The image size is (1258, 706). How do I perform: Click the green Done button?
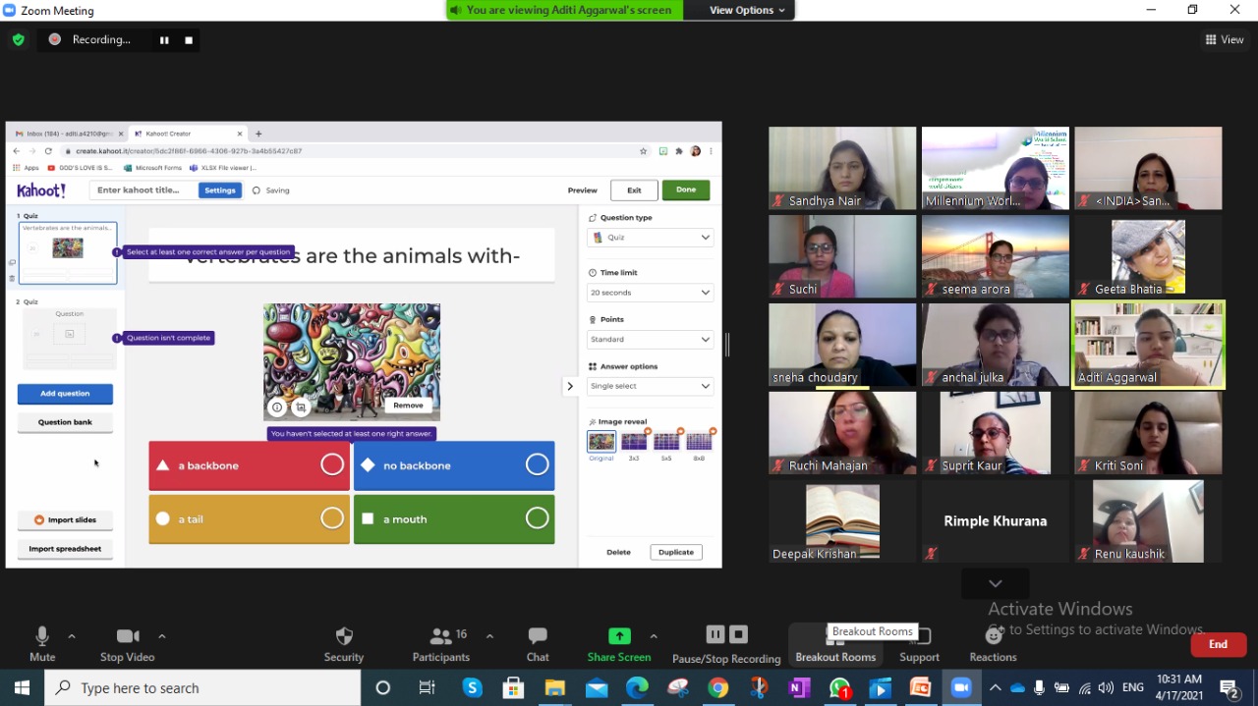coord(686,190)
